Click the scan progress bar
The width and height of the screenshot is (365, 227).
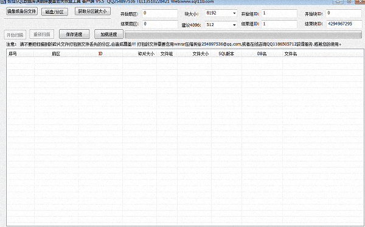pyautogui.click(x=243, y=35)
